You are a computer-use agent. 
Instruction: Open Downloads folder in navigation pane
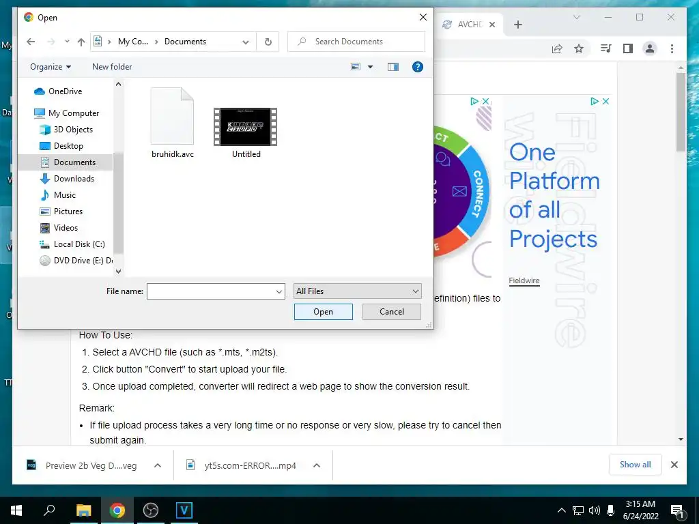coord(74,179)
